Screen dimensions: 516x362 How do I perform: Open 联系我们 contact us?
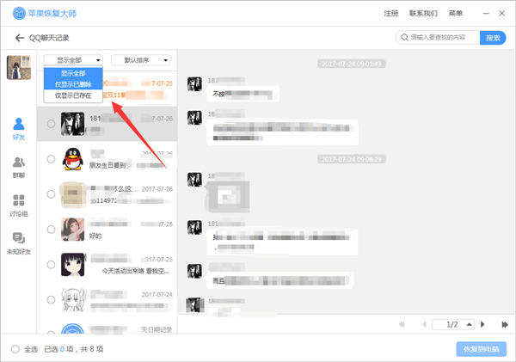pos(423,14)
